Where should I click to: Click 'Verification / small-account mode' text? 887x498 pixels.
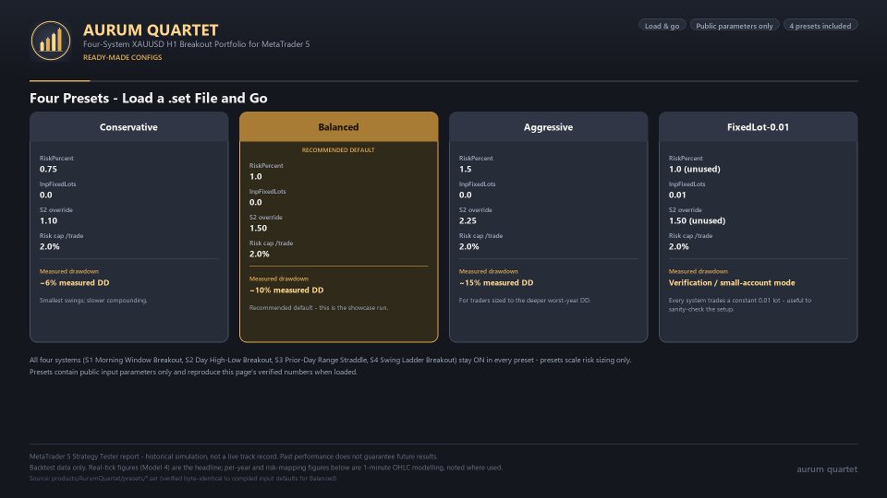click(x=732, y=283)
